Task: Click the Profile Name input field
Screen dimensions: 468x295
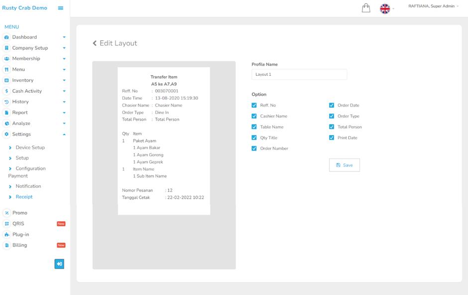Action: [299, 74]
